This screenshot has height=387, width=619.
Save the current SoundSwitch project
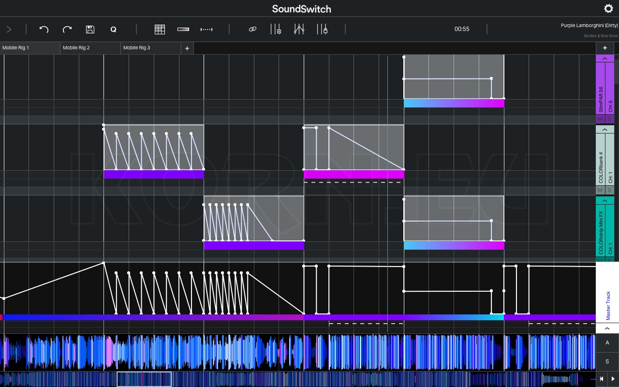(90, 29)
